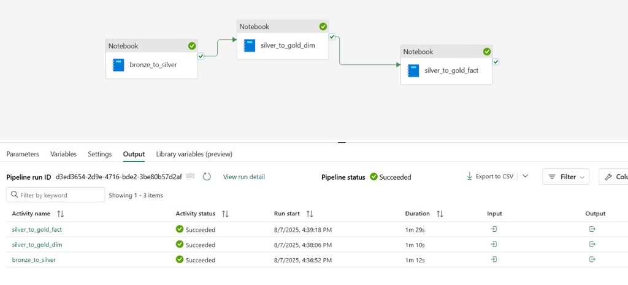Open output of bronze_to_silver activity
This screenshot has height=285, width=628.
tap(592, 259)
